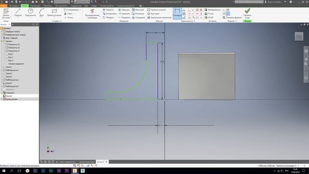Click the help question mark icon
The width and height of the screenshot is (309, 174).
[291, 2]
